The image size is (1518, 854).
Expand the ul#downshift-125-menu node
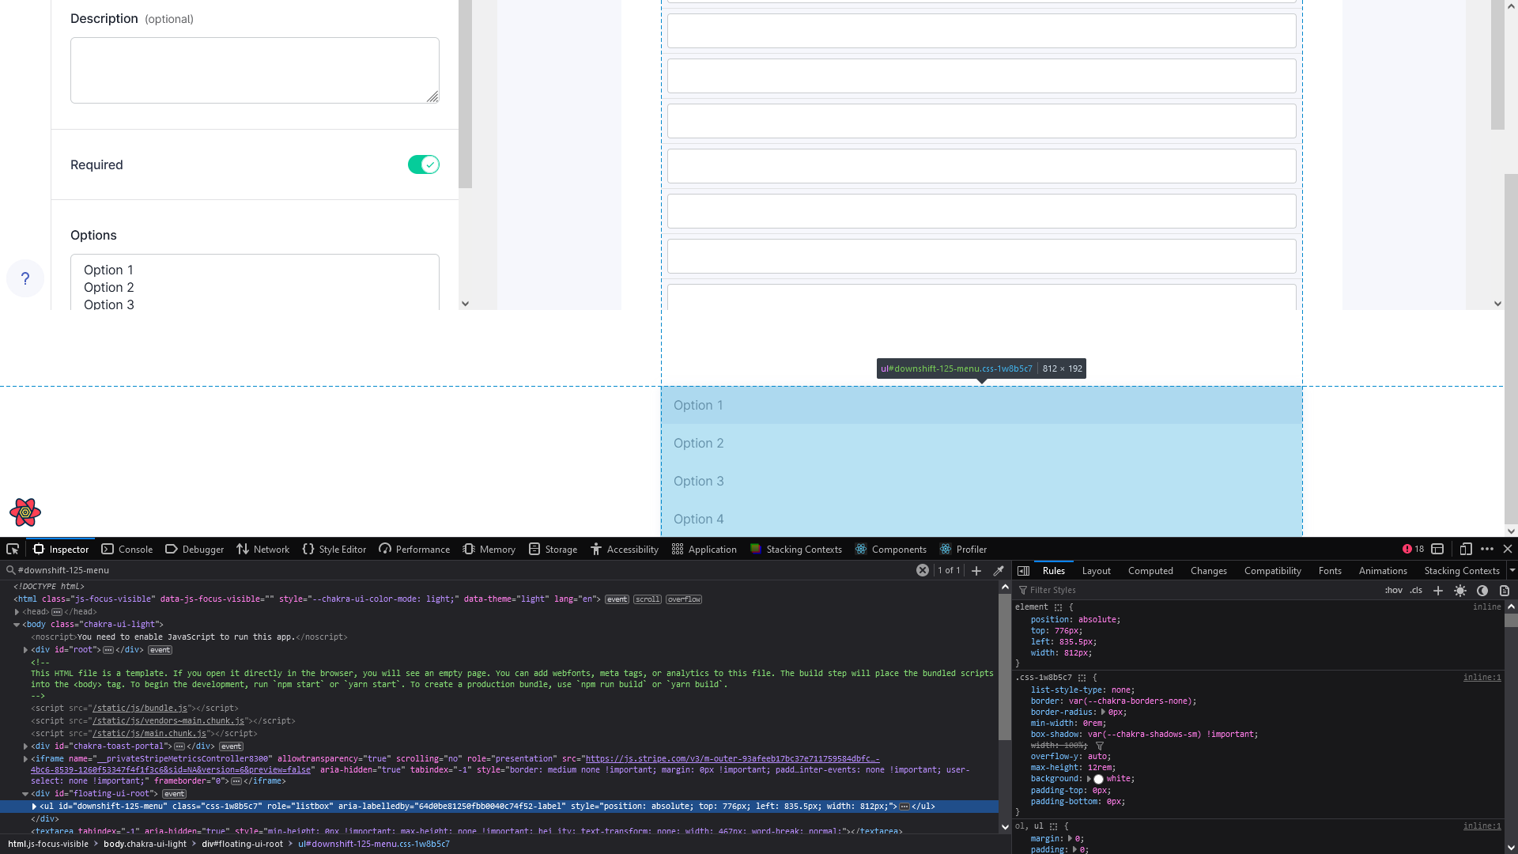[34, 806]
